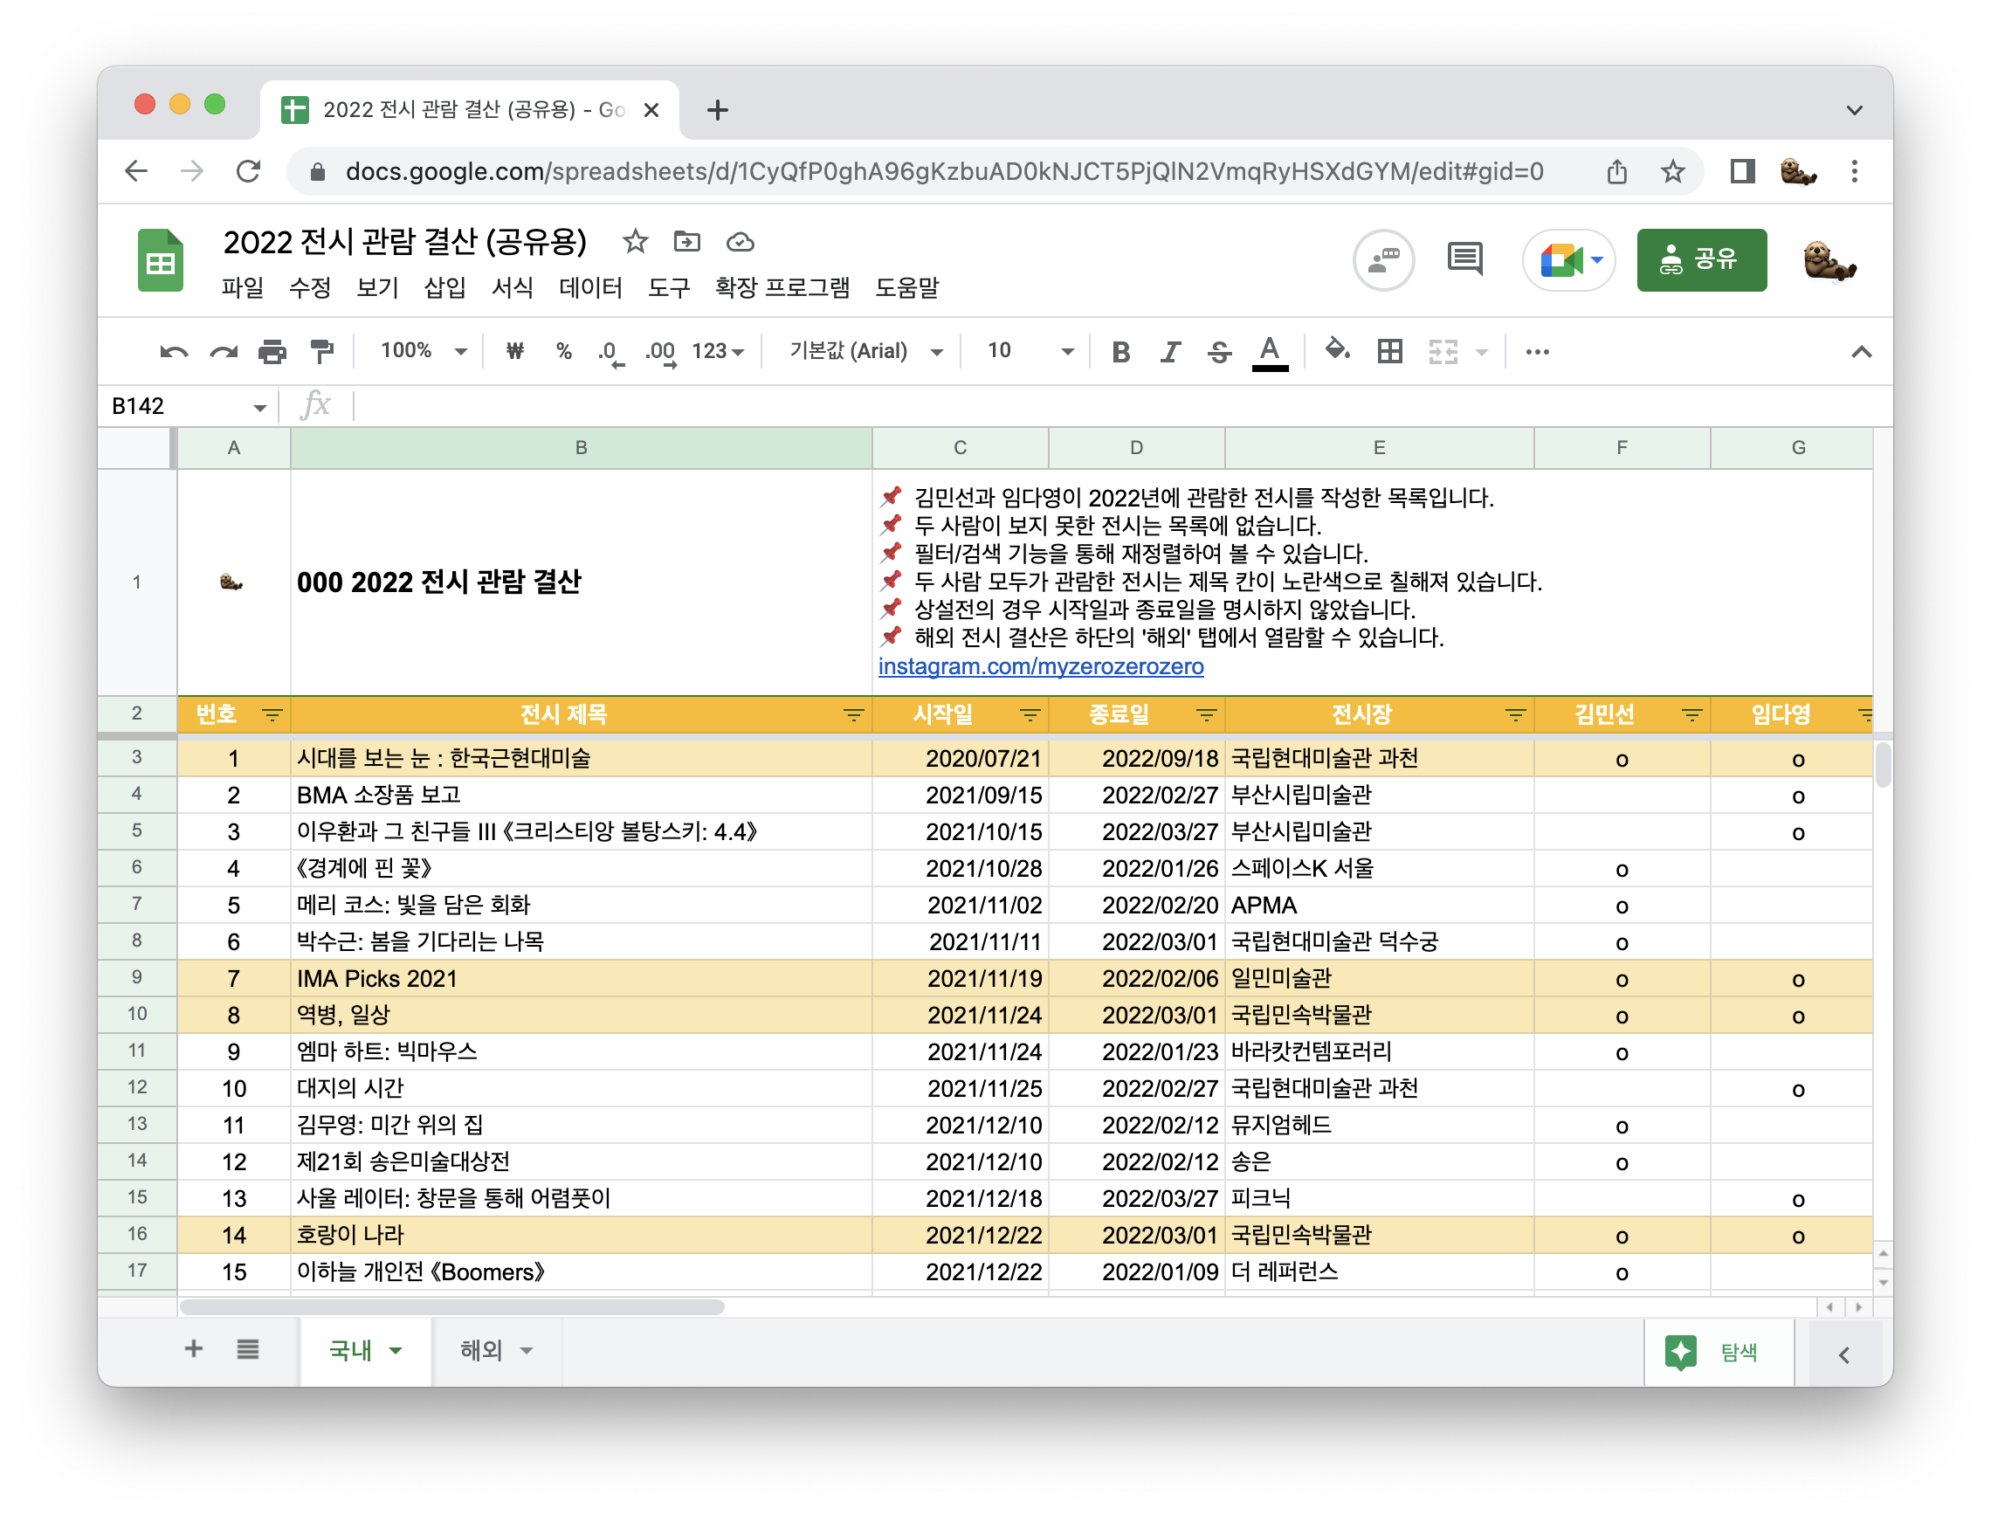Open the comment history icon
The height and width of the screenshot is (1516, 1991).
[x=1464, y=260]
